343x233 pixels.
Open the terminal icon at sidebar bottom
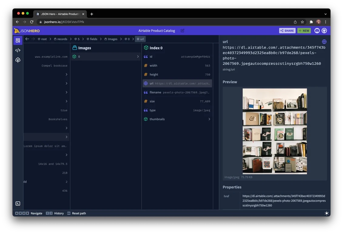click(18, 203)
